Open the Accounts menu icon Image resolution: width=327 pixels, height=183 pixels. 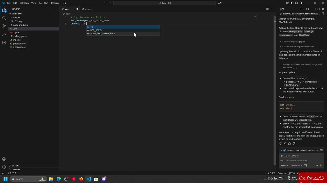tap(4, 159)
